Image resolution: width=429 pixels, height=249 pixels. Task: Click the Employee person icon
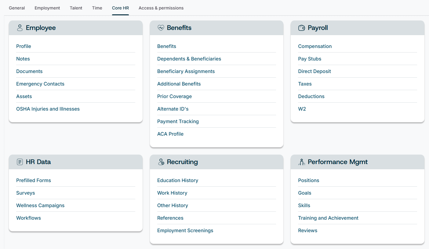click(20, 28)
